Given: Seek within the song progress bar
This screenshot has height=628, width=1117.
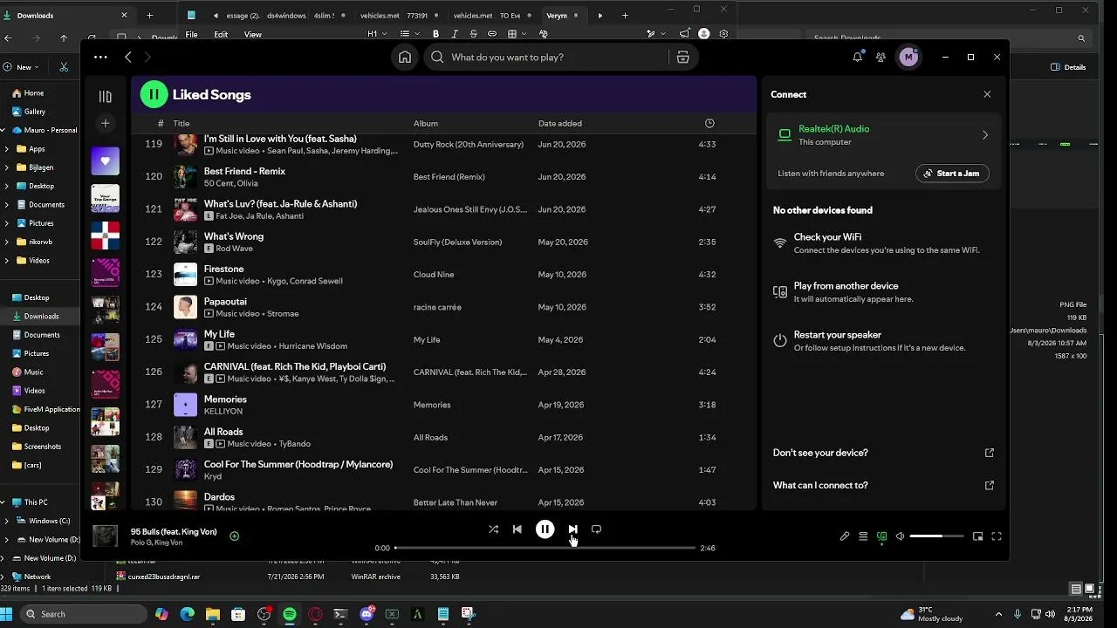Looking at the screenshot, I should coord(545,548).
